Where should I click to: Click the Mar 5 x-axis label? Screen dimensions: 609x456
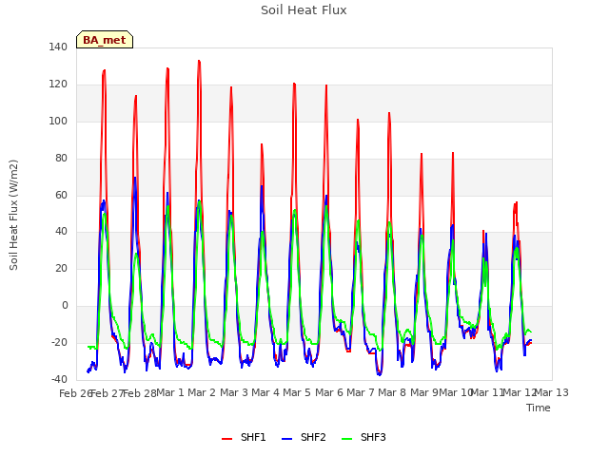tap(297, 392)
